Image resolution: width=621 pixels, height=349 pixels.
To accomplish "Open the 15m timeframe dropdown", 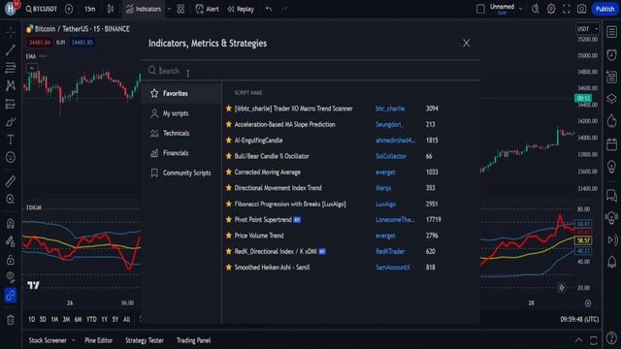I will pos(90,9).
